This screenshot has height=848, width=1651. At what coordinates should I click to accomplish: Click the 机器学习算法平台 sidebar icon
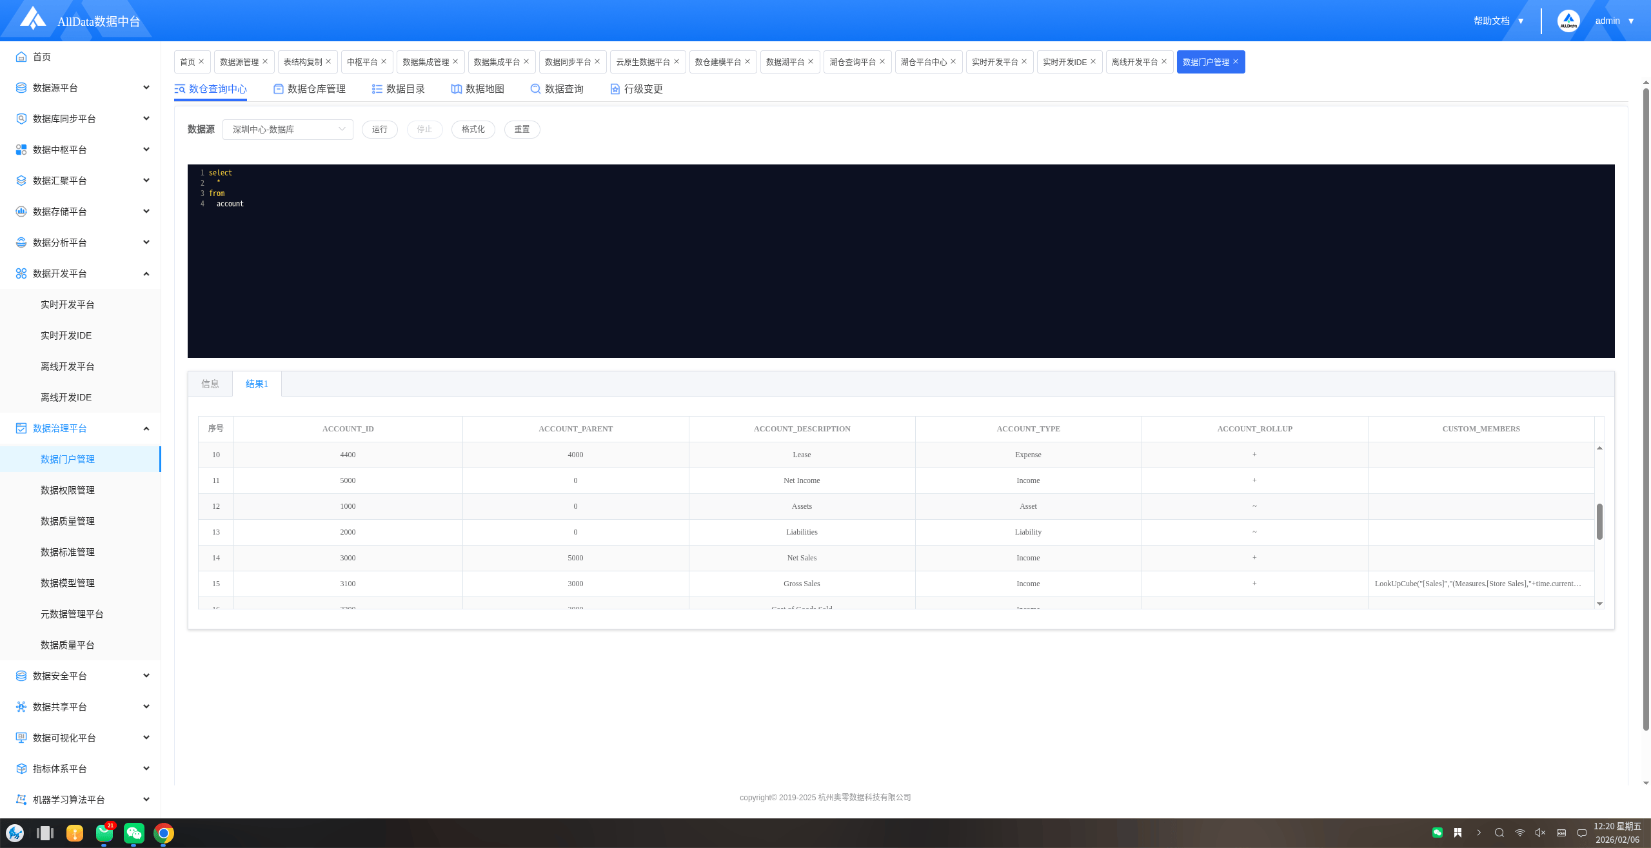(x=21, y=800)
